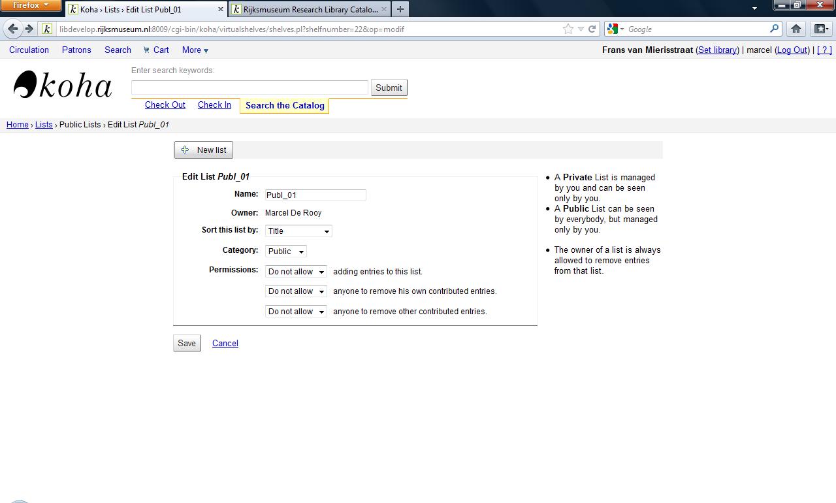Change permission for removing other contributed entries
836x503 pixels.
[x=296, y=312]
